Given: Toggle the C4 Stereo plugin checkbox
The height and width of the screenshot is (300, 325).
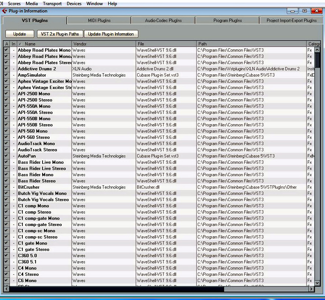Looking at the screenshot, I should 6,274.
